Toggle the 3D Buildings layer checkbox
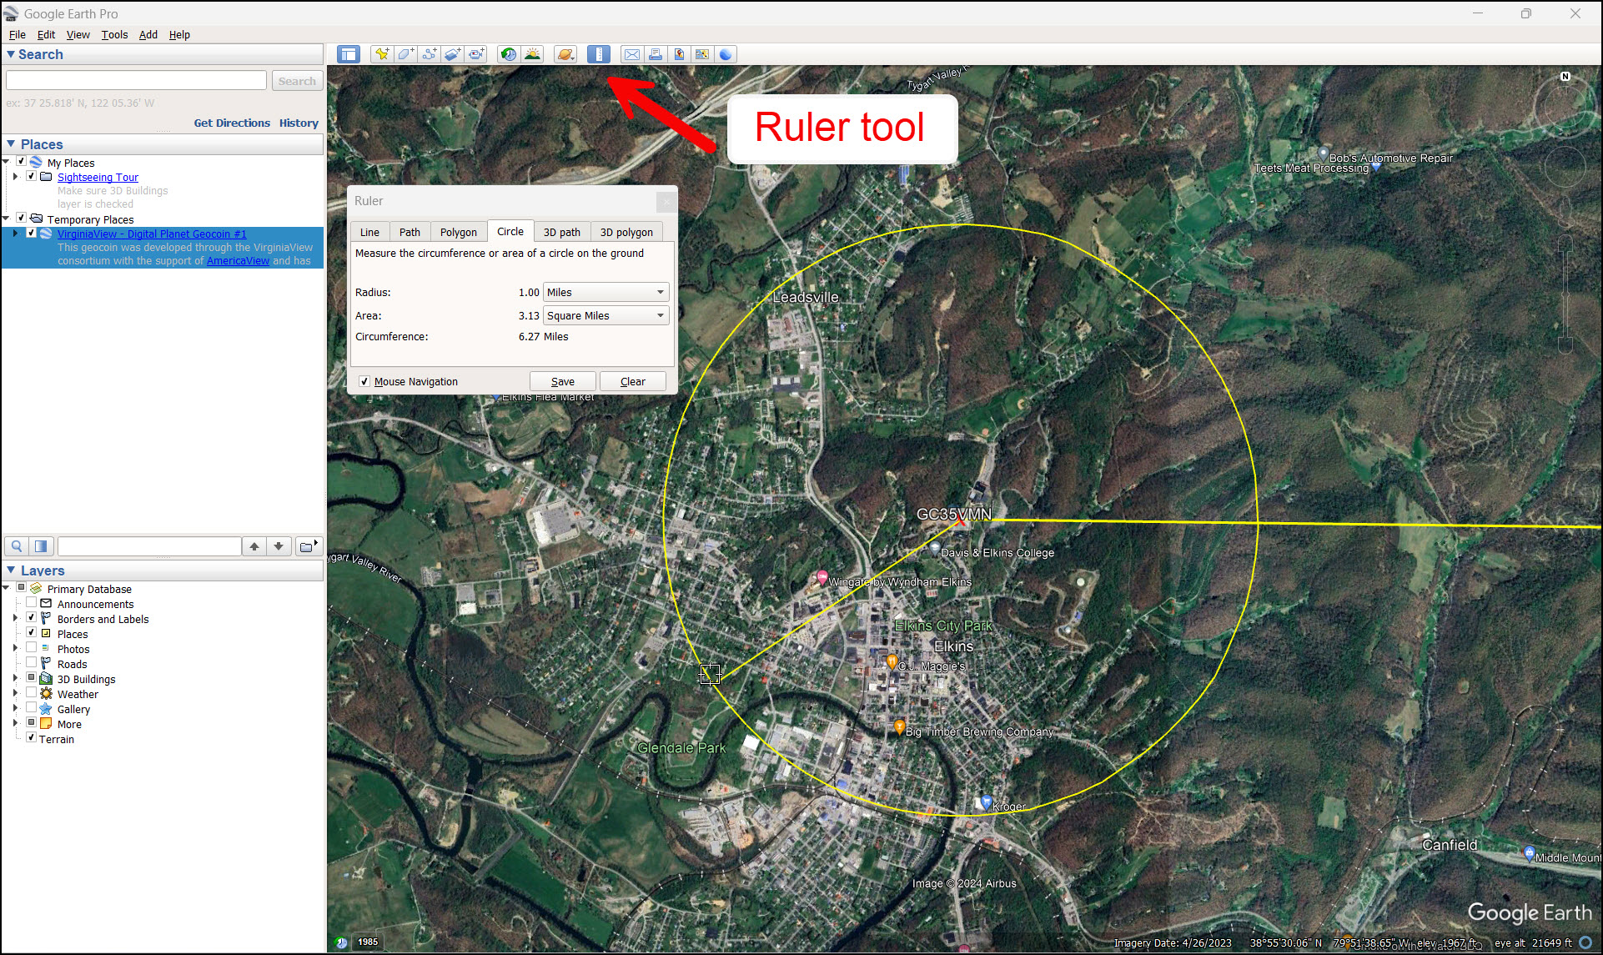Screen dimensions: 1603x955 (31, 677)
